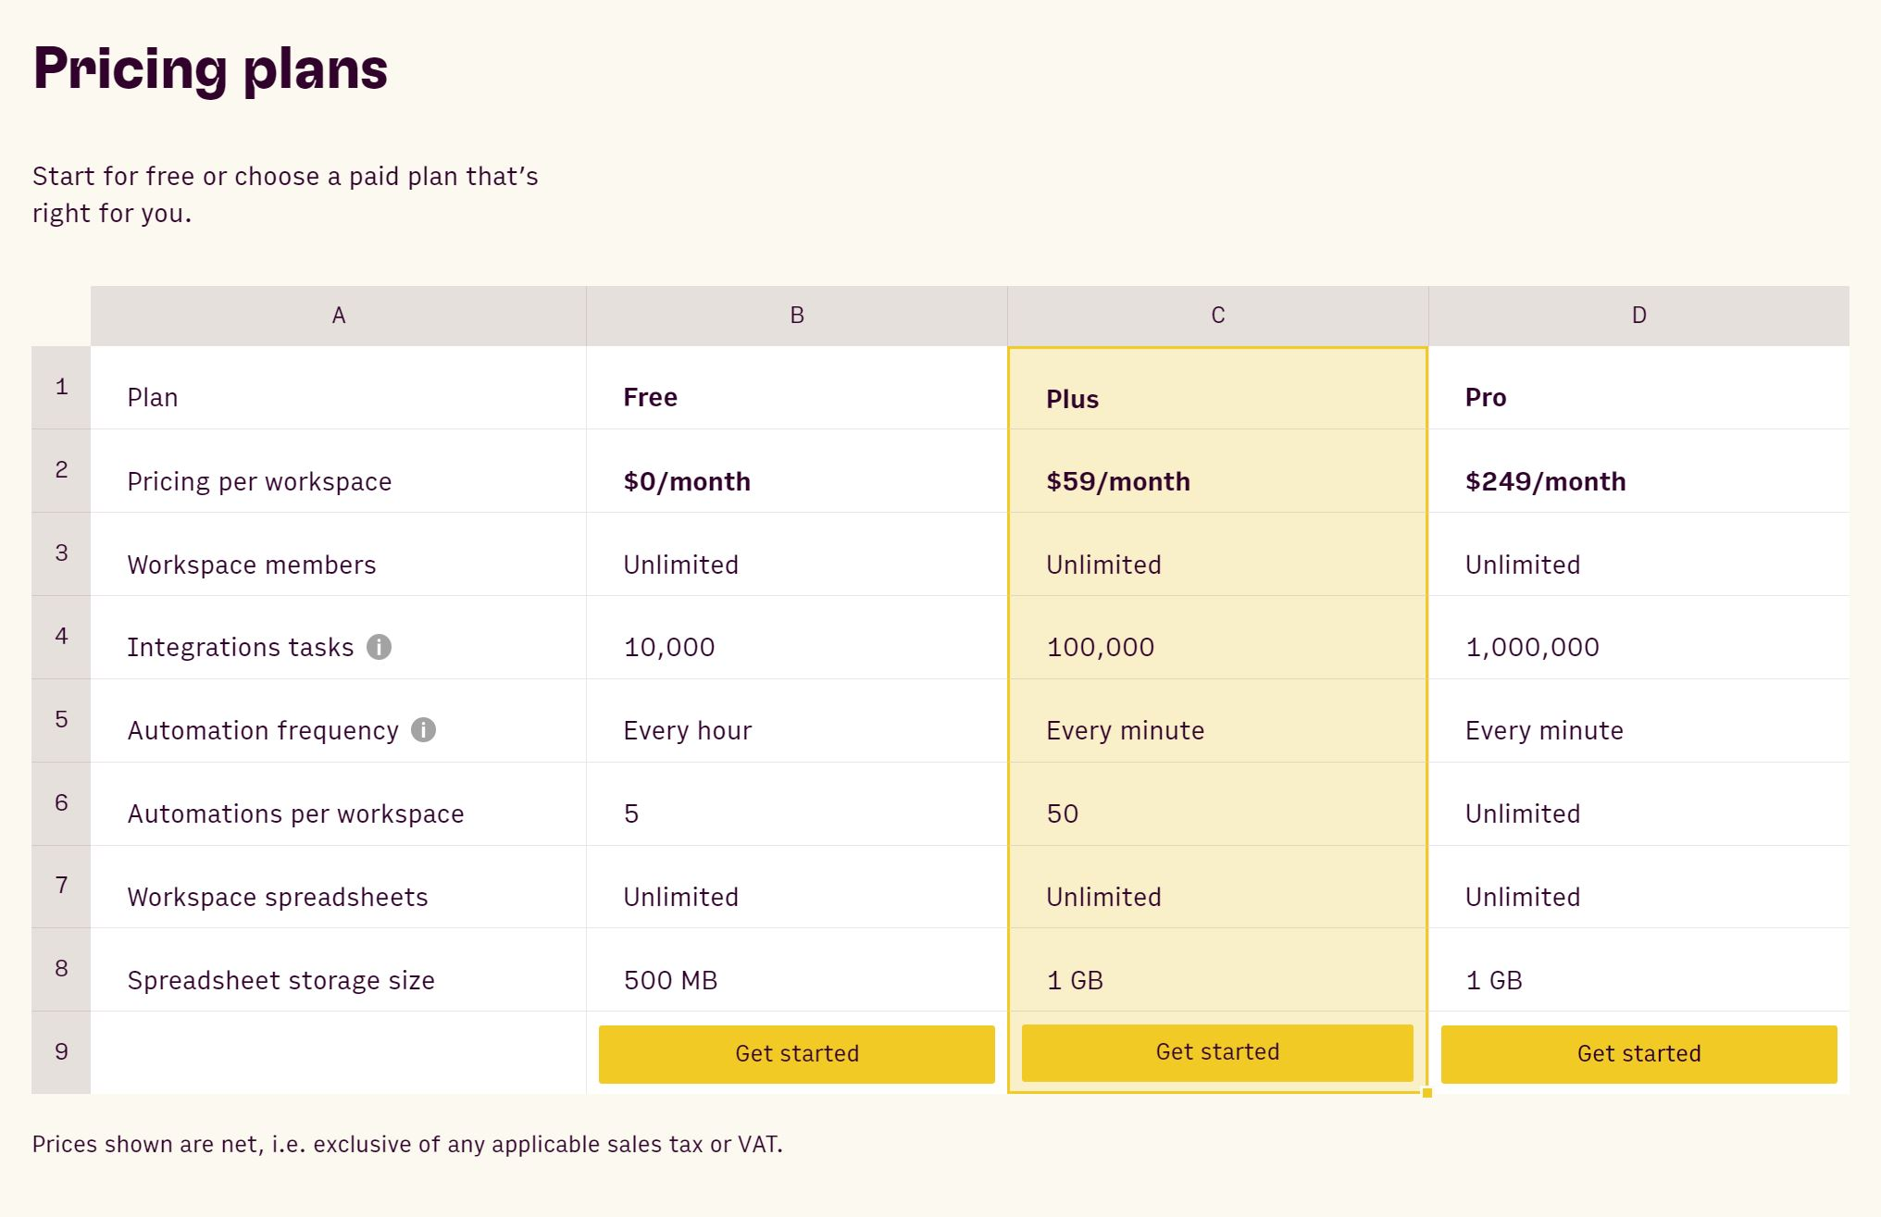Screen dimensions: 1881x1217
Task: Click the 'Integrations tasks' label text
Action: pyautogui.click(x=241, y=648)
